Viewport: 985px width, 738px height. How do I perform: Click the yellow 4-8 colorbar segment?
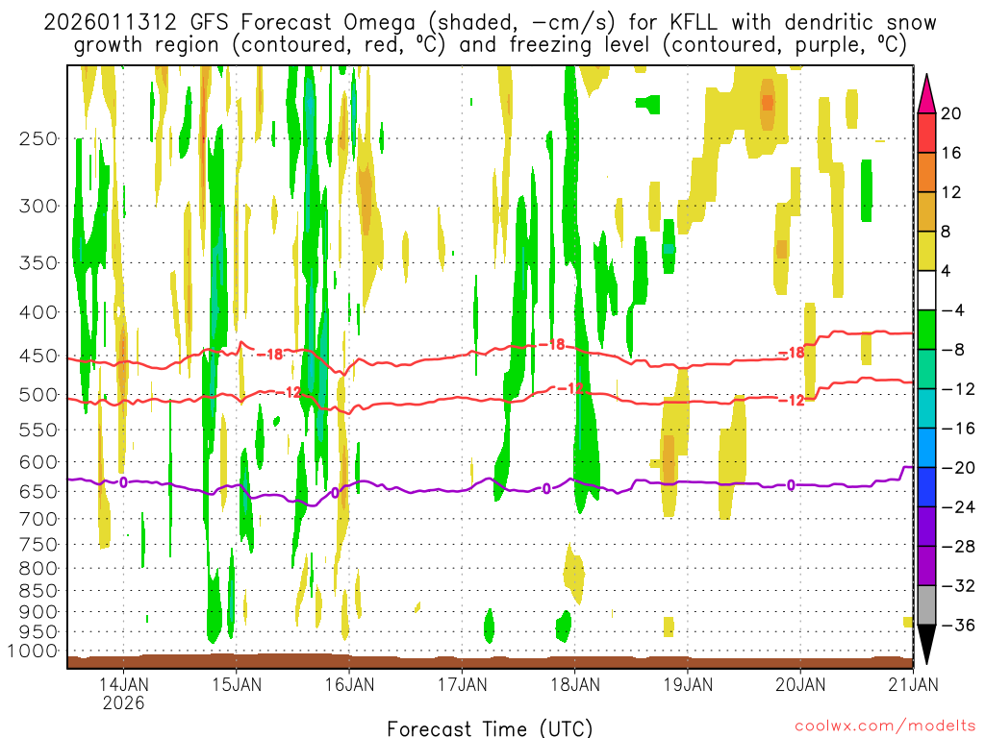click(x=926, y=251)
